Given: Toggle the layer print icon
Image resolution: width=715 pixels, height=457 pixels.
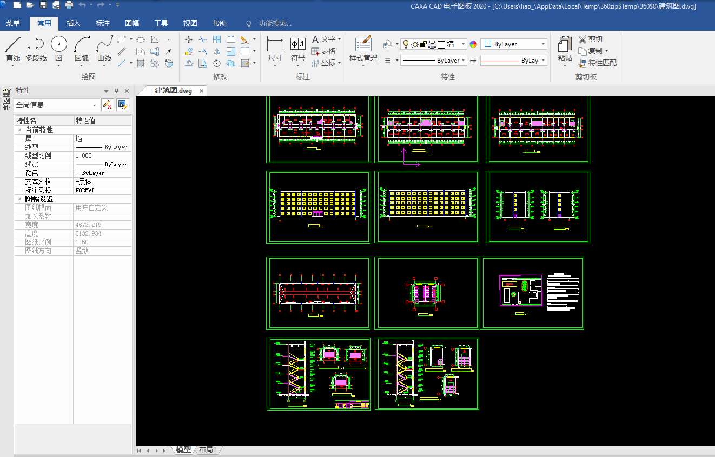Looking at the screenshot, I should (432, 44).
